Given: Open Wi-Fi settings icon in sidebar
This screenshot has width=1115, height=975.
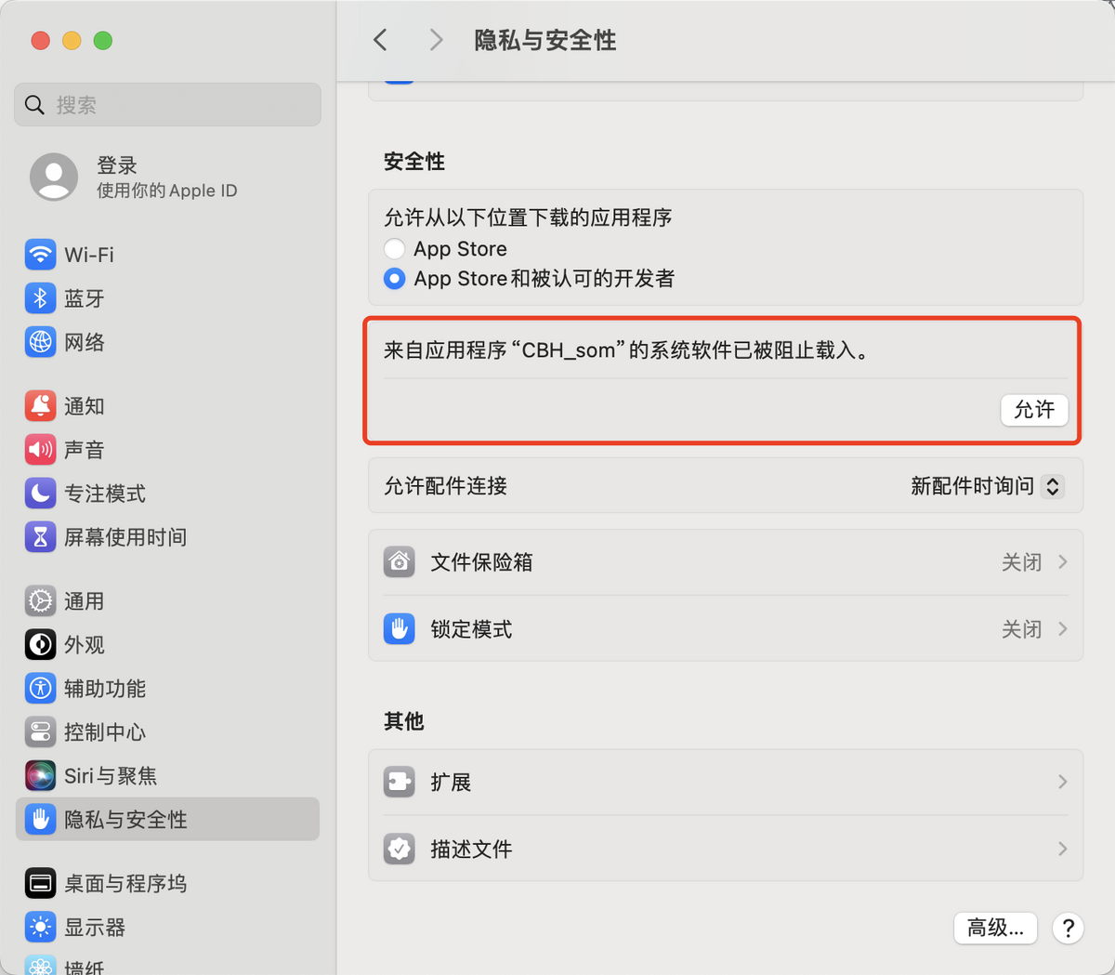Looking at the screenshot, I should click(x=40, y=255).
